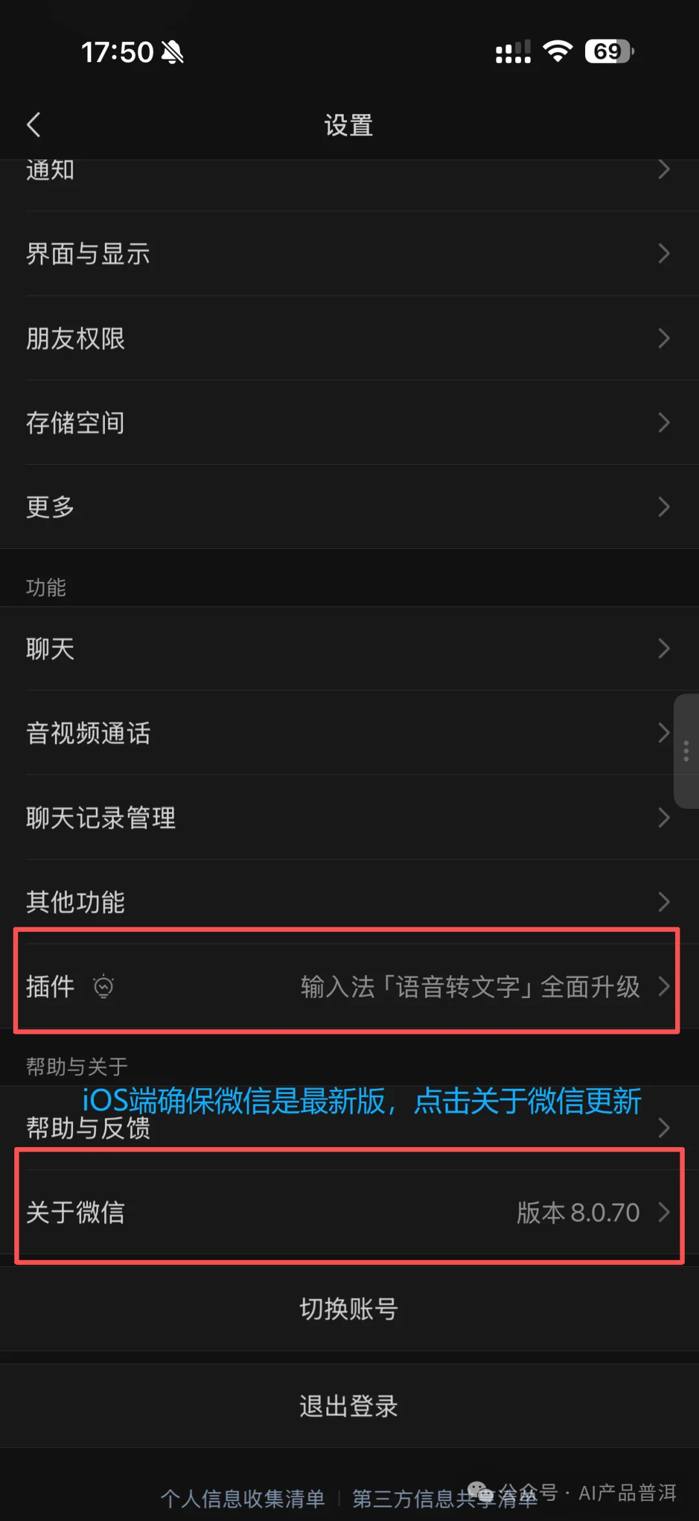Viewport: 699px width, 1521px height.
Task: Open 聊天记录管理
Action: 349,818
